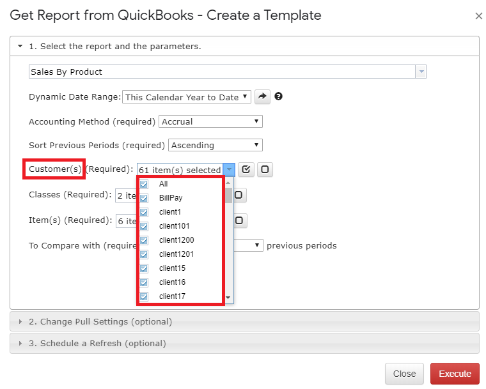The width and height of the screenshot is (486, 389).
Task: Open Accounting Method Accrual dropdown
Action: click(x=210, y=121)
